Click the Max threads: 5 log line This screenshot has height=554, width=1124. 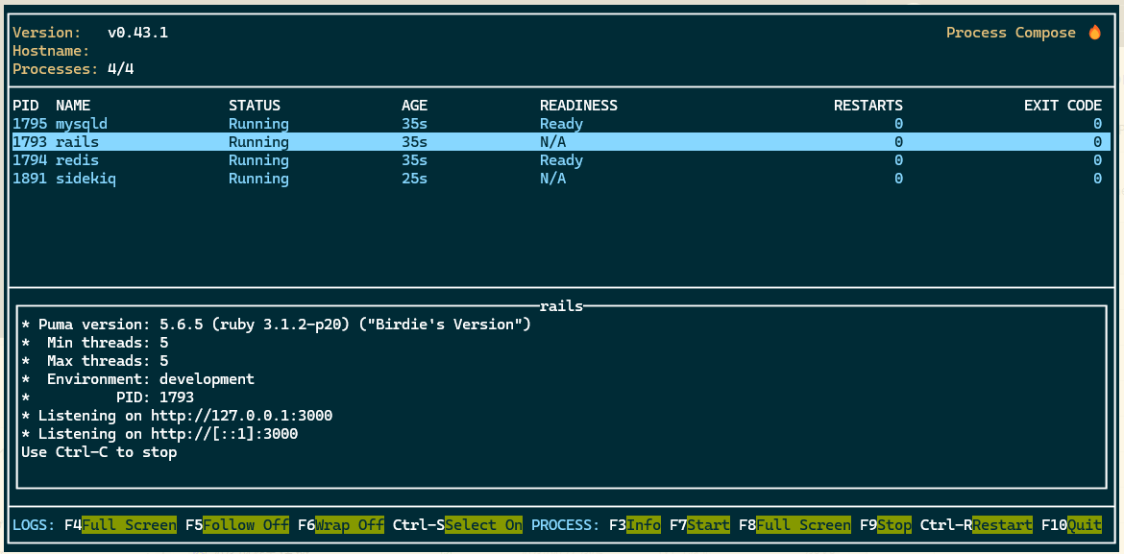[x=94, y=361]
